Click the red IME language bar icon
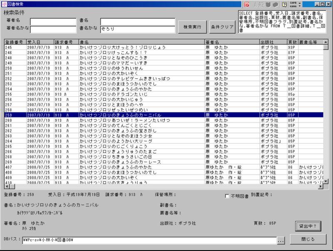Screen dimensions: 333x251 pos(247,4)
